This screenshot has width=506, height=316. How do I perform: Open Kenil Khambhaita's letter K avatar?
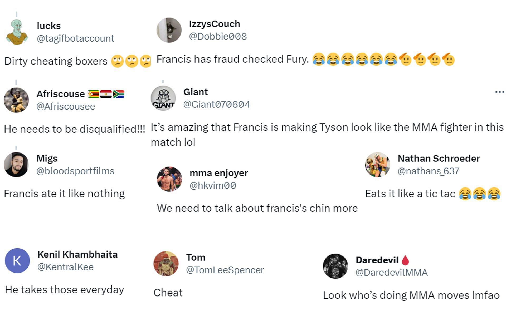click(17, 260)
